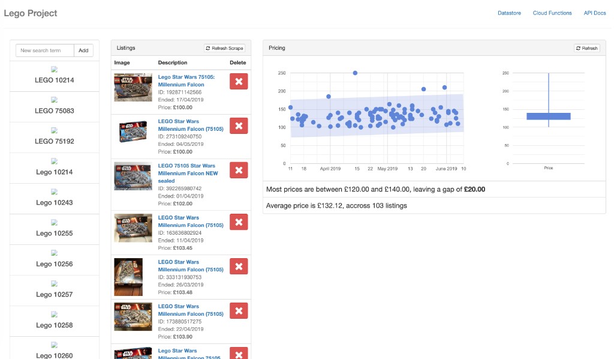Open the Cloud Functions link
614x359 pixels.
click(552, 13)
